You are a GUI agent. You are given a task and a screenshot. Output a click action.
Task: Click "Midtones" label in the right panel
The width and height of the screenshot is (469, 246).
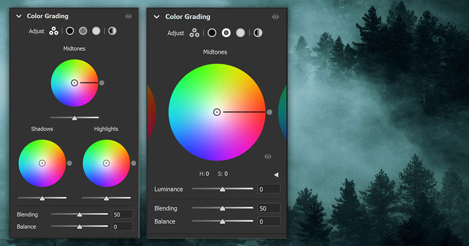[215, 52]
